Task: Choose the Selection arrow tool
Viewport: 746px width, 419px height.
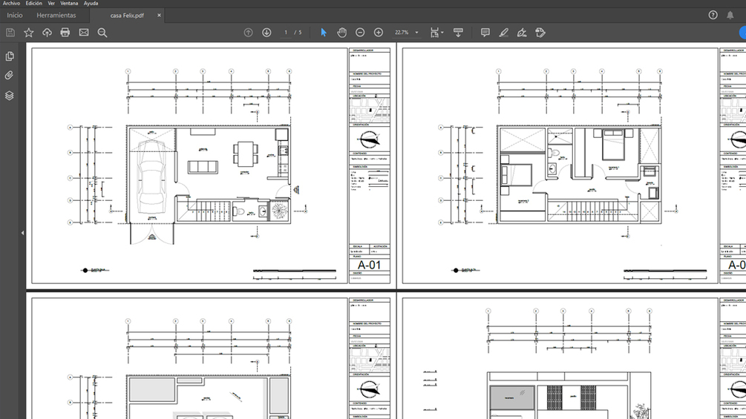Action: click(x=324, y=33)
